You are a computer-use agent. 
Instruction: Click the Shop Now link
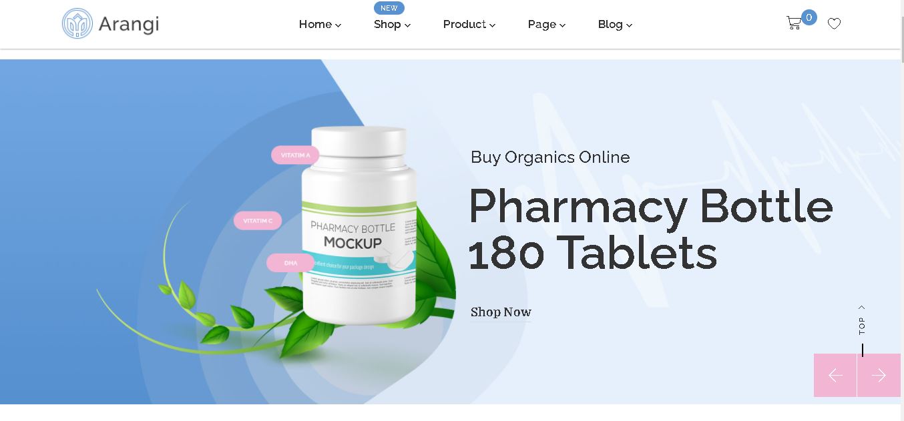(x=501, y=312)
